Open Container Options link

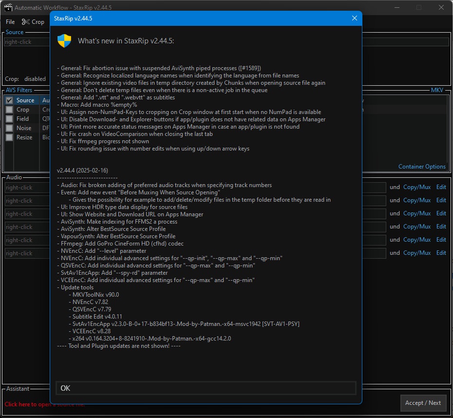point(422,167)
